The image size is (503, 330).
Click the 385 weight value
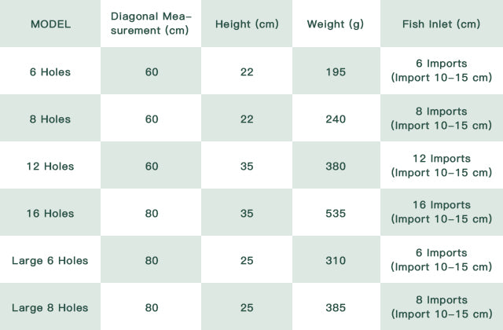336,307
